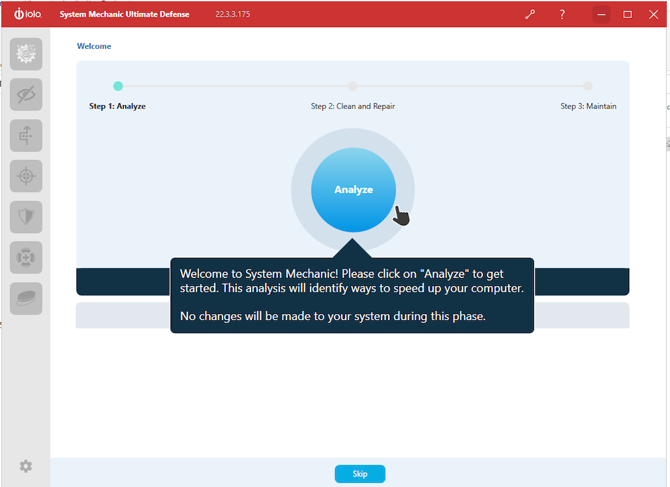Maximize the System Mechanic window

click(628, 14)
